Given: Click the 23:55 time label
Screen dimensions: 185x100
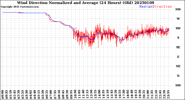Looking at the screenshot, I should (168, 95).
